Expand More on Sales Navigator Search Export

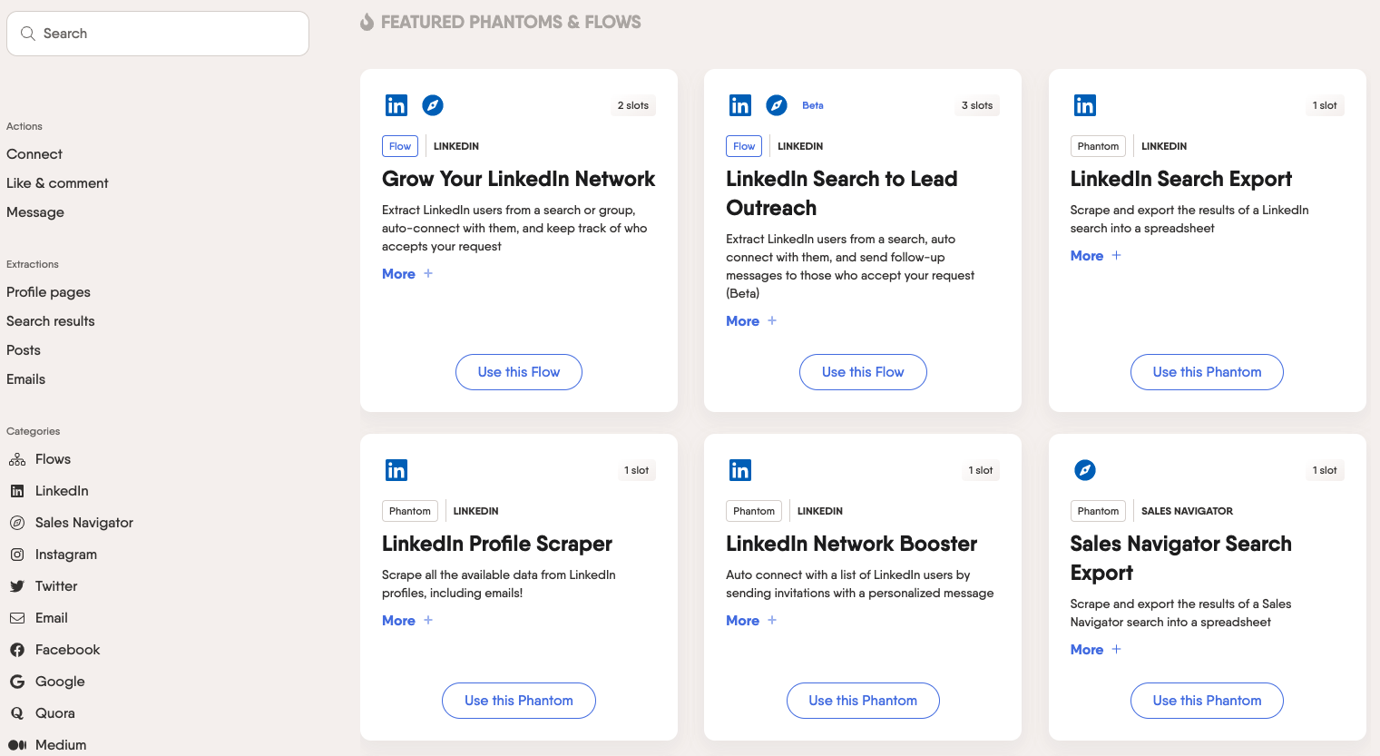coord(1095,650)
